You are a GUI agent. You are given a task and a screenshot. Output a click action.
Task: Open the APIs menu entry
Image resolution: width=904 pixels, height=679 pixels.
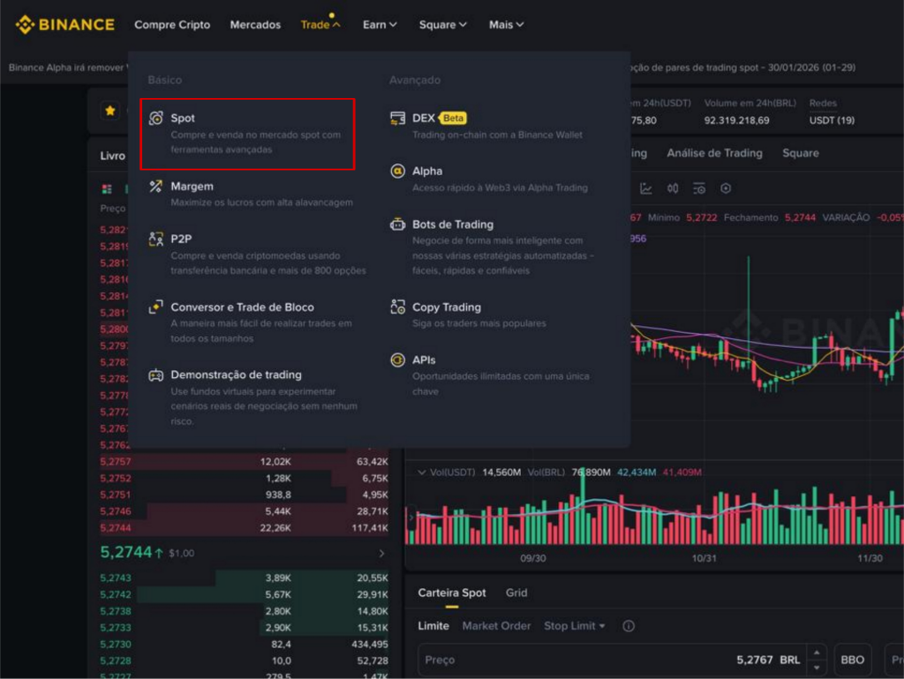pos(490,375)
